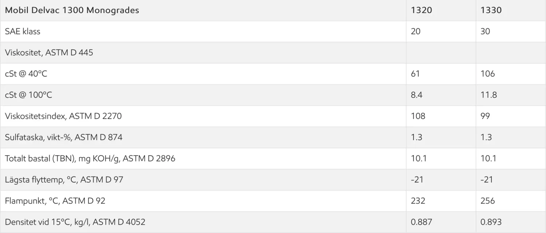Select the Mobil Delvac 1300 Monogrades header cell
Screen dimensions: 546x233
[x=72, y=10]
